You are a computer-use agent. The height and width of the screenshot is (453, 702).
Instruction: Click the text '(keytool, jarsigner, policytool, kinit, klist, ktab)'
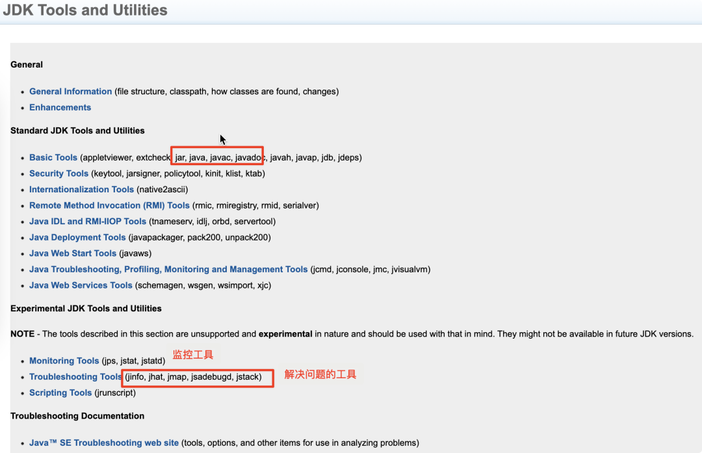click(x=178, y=174)
